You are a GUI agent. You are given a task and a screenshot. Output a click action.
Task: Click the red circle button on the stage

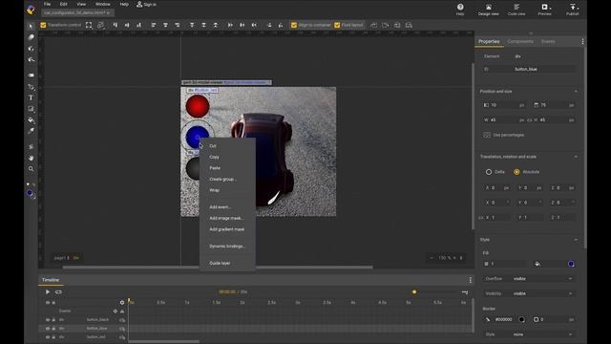(198, 106)
